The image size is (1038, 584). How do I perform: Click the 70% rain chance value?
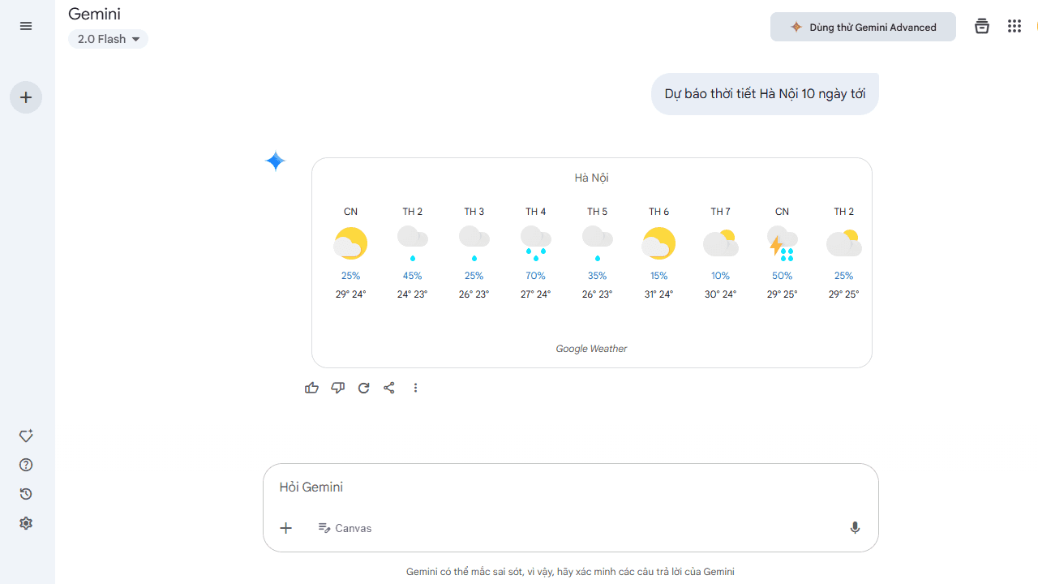coord(536,276)
